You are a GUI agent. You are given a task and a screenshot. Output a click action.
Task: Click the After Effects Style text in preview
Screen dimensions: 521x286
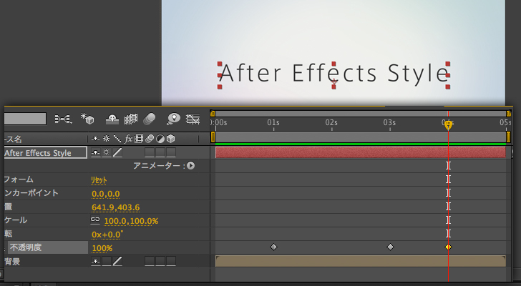(x=334, y=74)
